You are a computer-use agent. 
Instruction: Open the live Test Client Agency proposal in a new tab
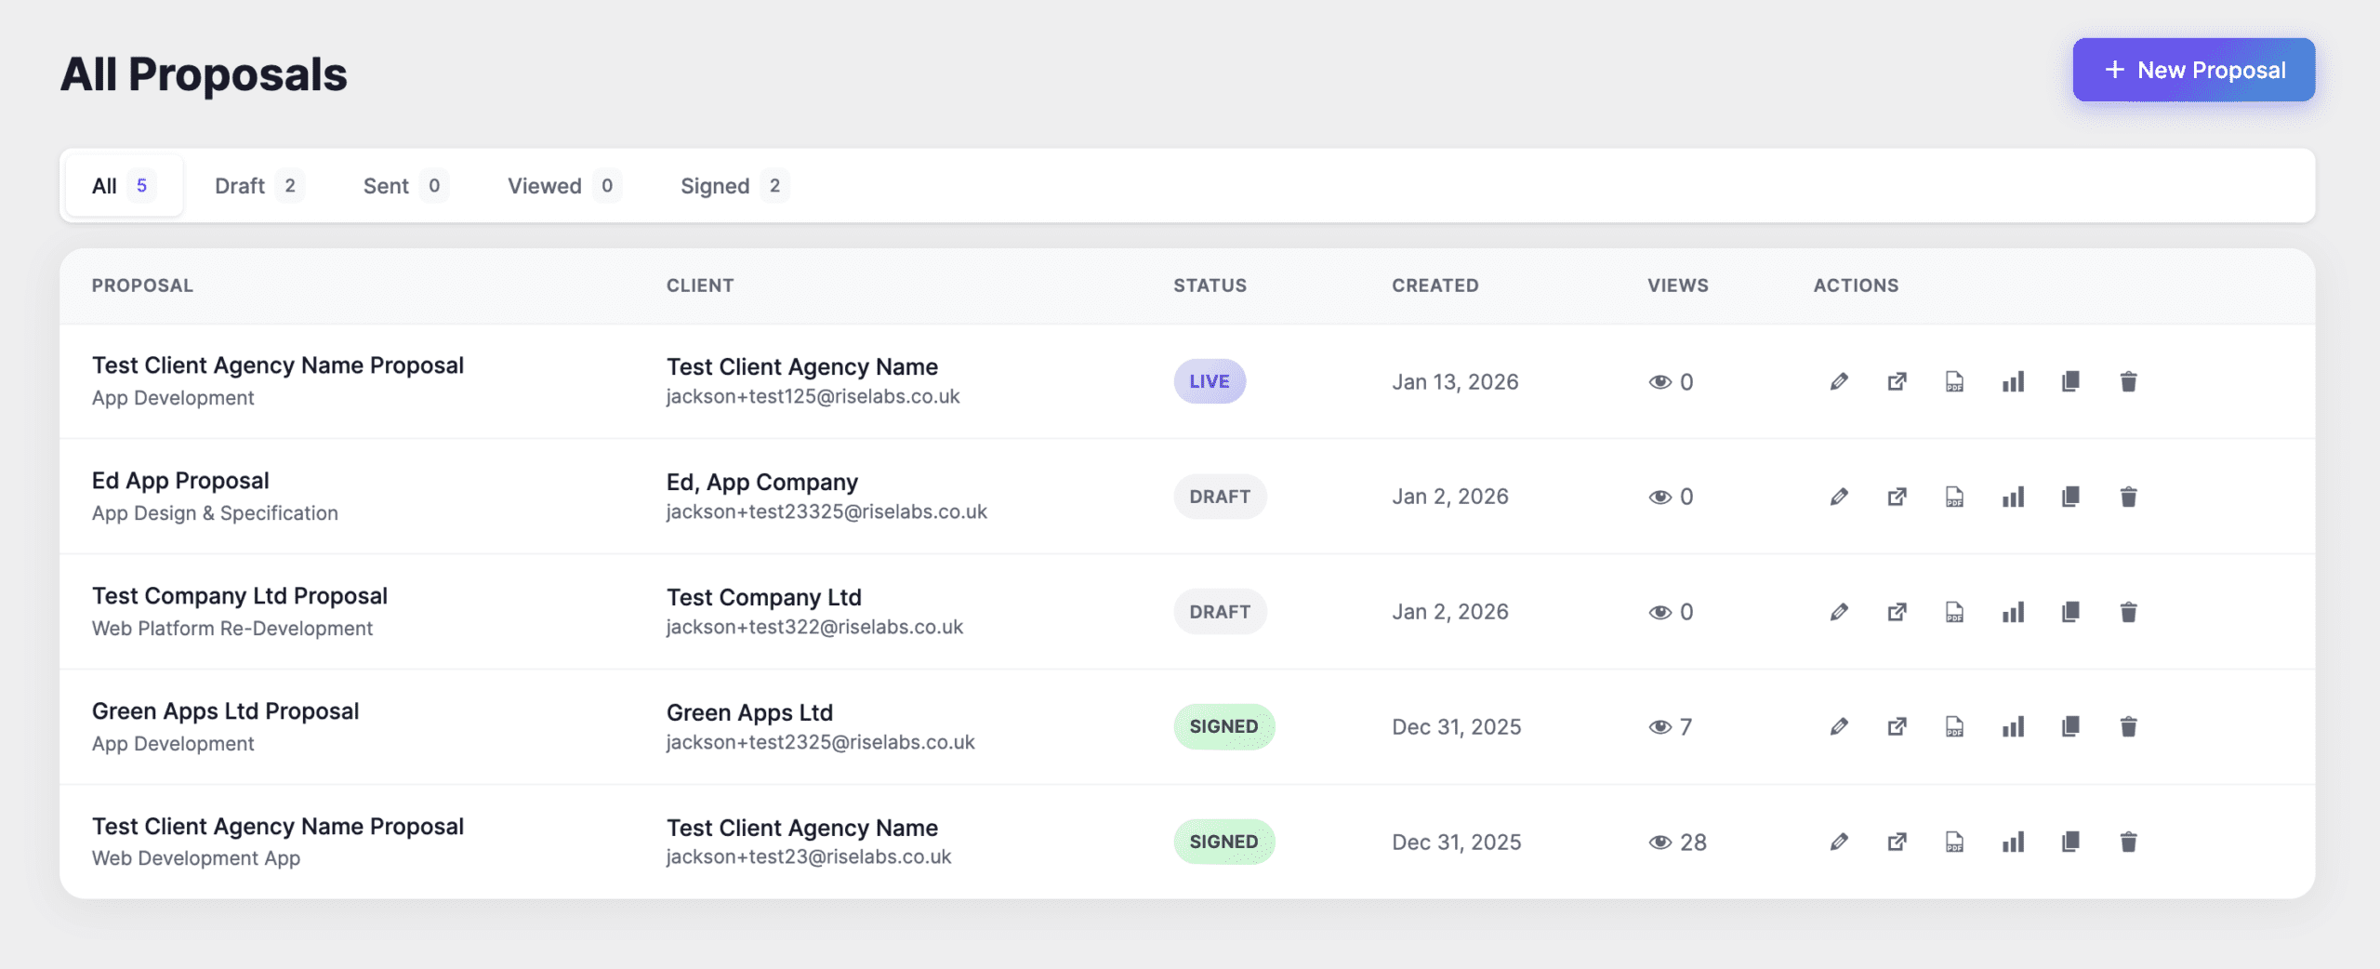1897,381
